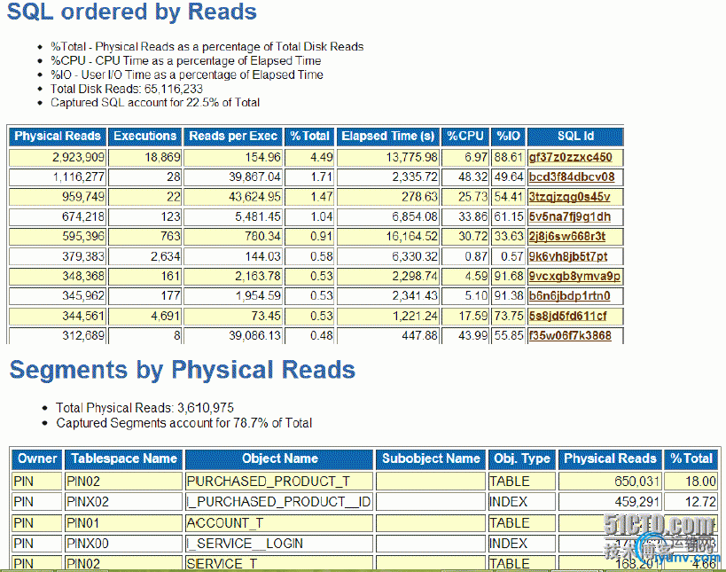The image size is (726, 572).
Task: Select the 43,624.95 reads per exec cell
Action: [x=233, y=197]
